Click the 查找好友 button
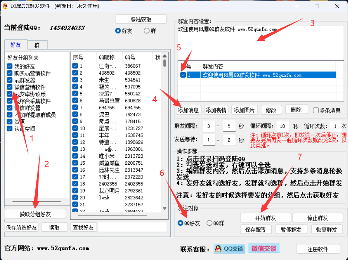Screen dimensions: 348x260 pyautogui.click(x=84, y=227)
